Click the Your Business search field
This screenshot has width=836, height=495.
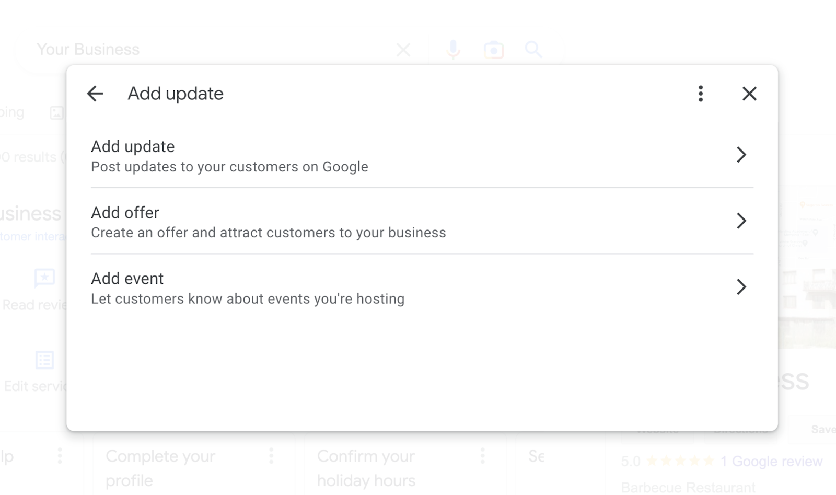(x=209, y=50)
